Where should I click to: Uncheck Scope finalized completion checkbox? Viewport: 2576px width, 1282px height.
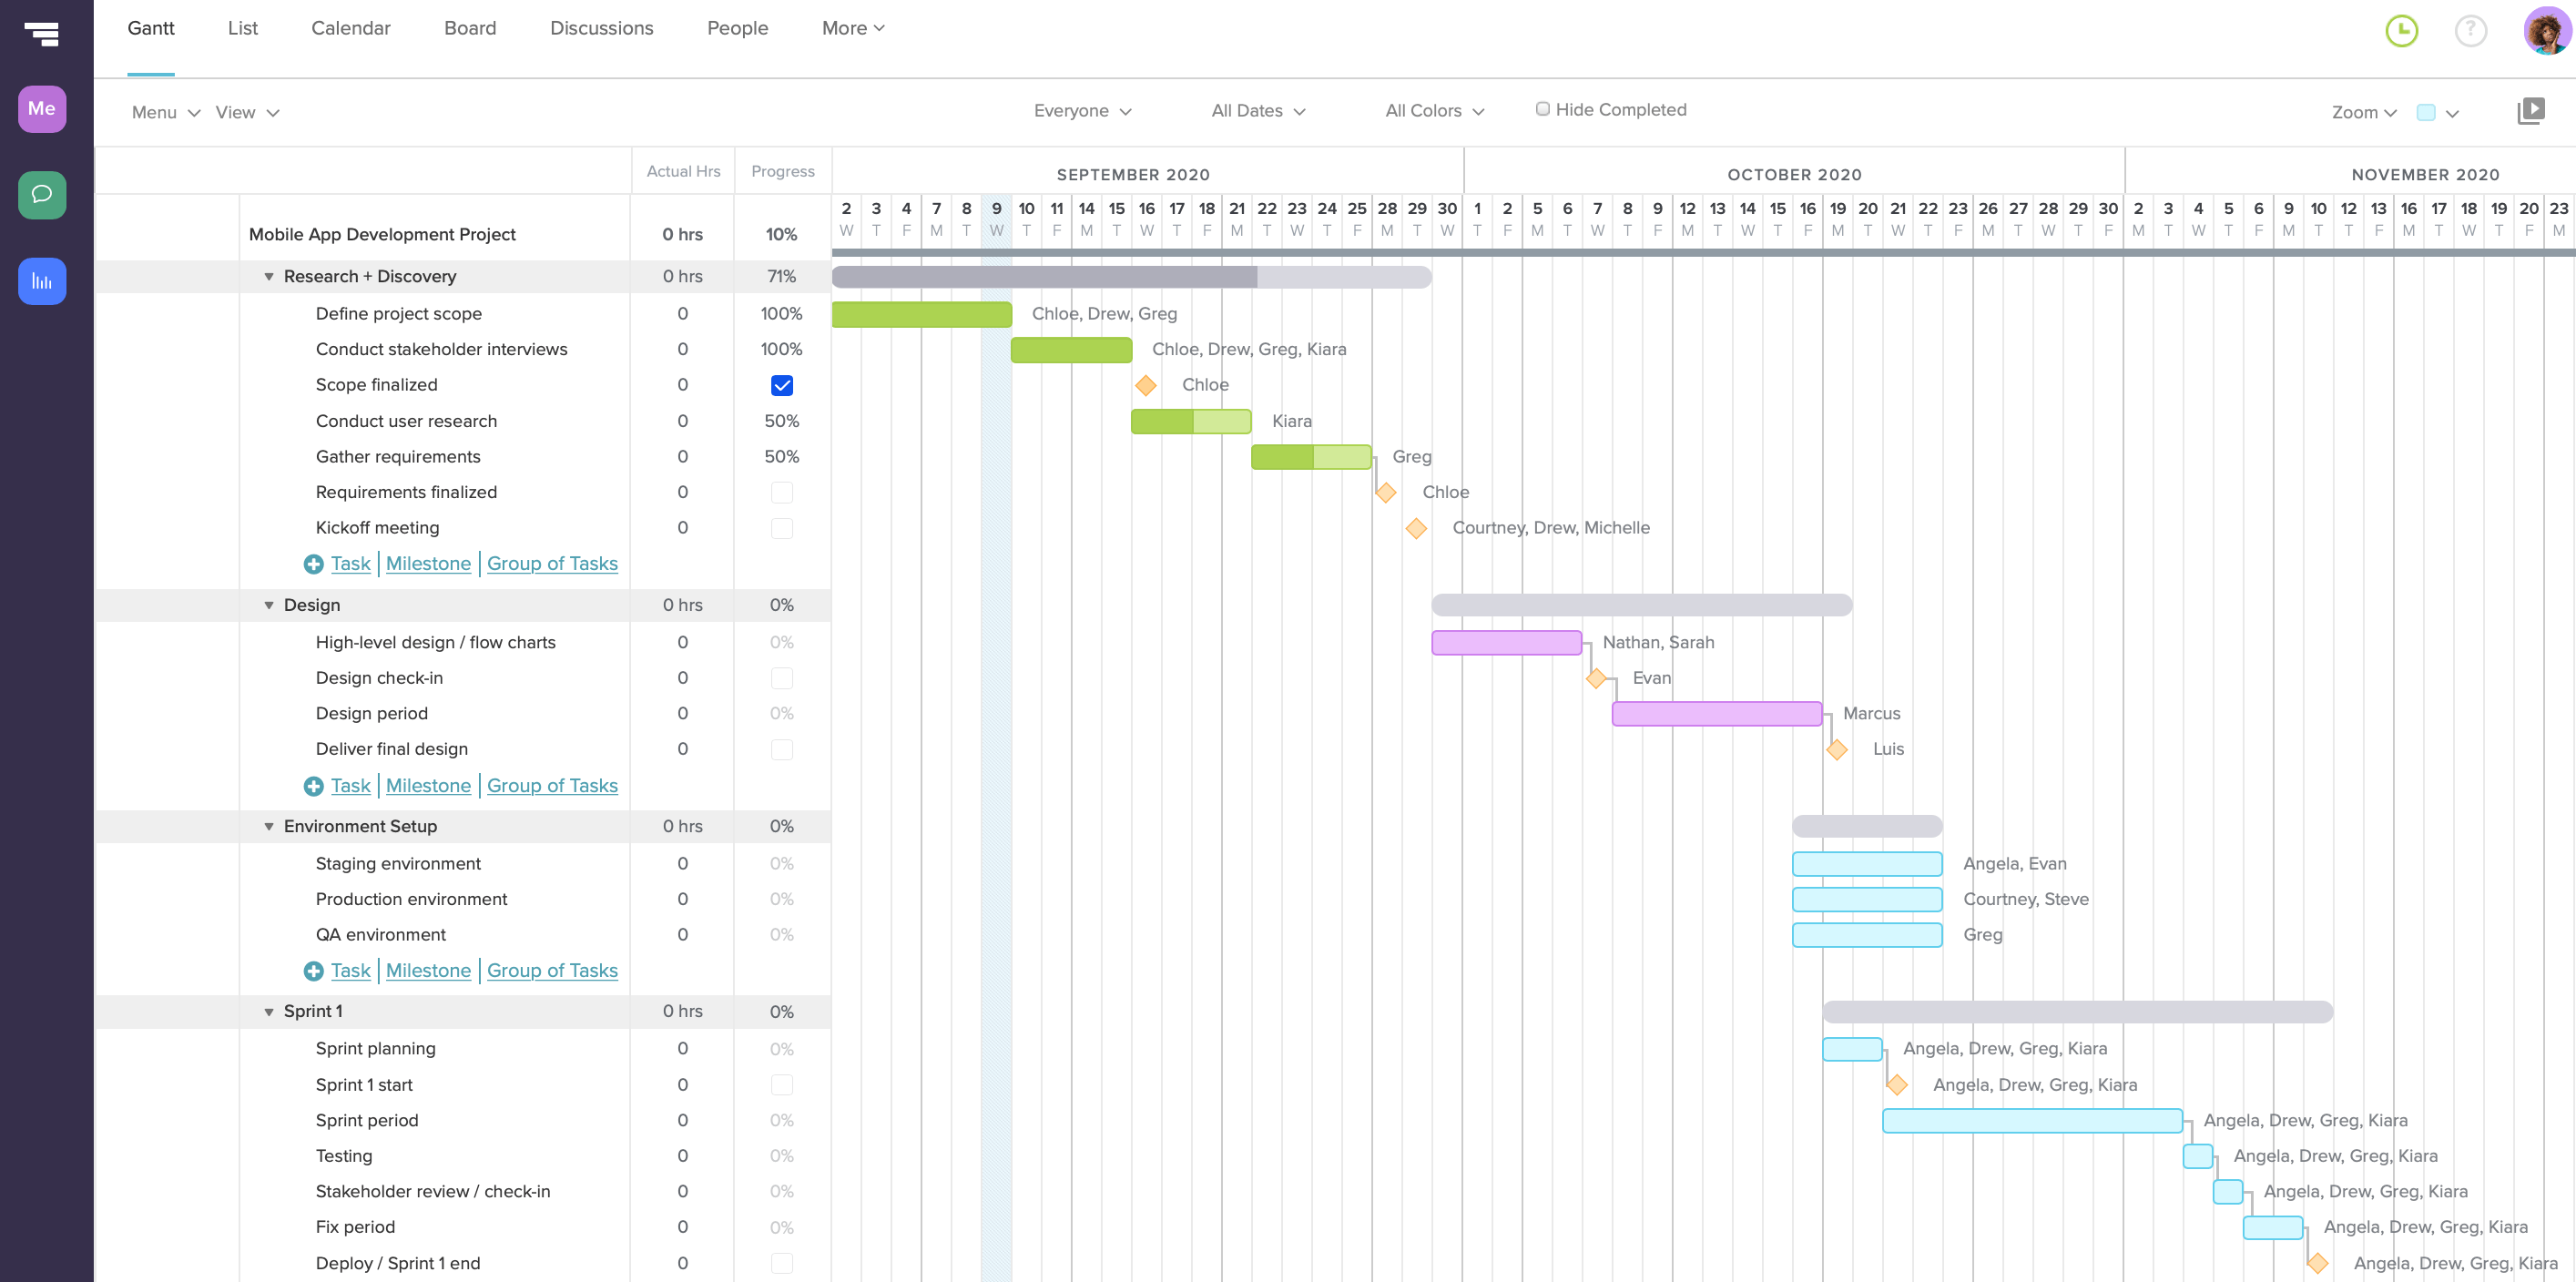click(x=782, y=385)
